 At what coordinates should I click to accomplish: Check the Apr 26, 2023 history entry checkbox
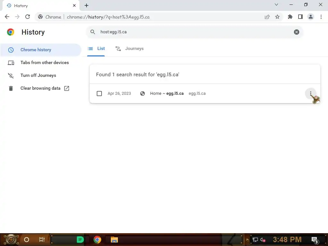(99, 94)
